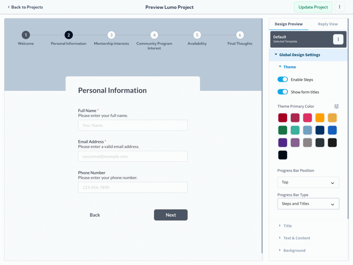
Task: Open the header three-dot menu beside Update Project
Action: pyautogui.click(x=340, y=7)
